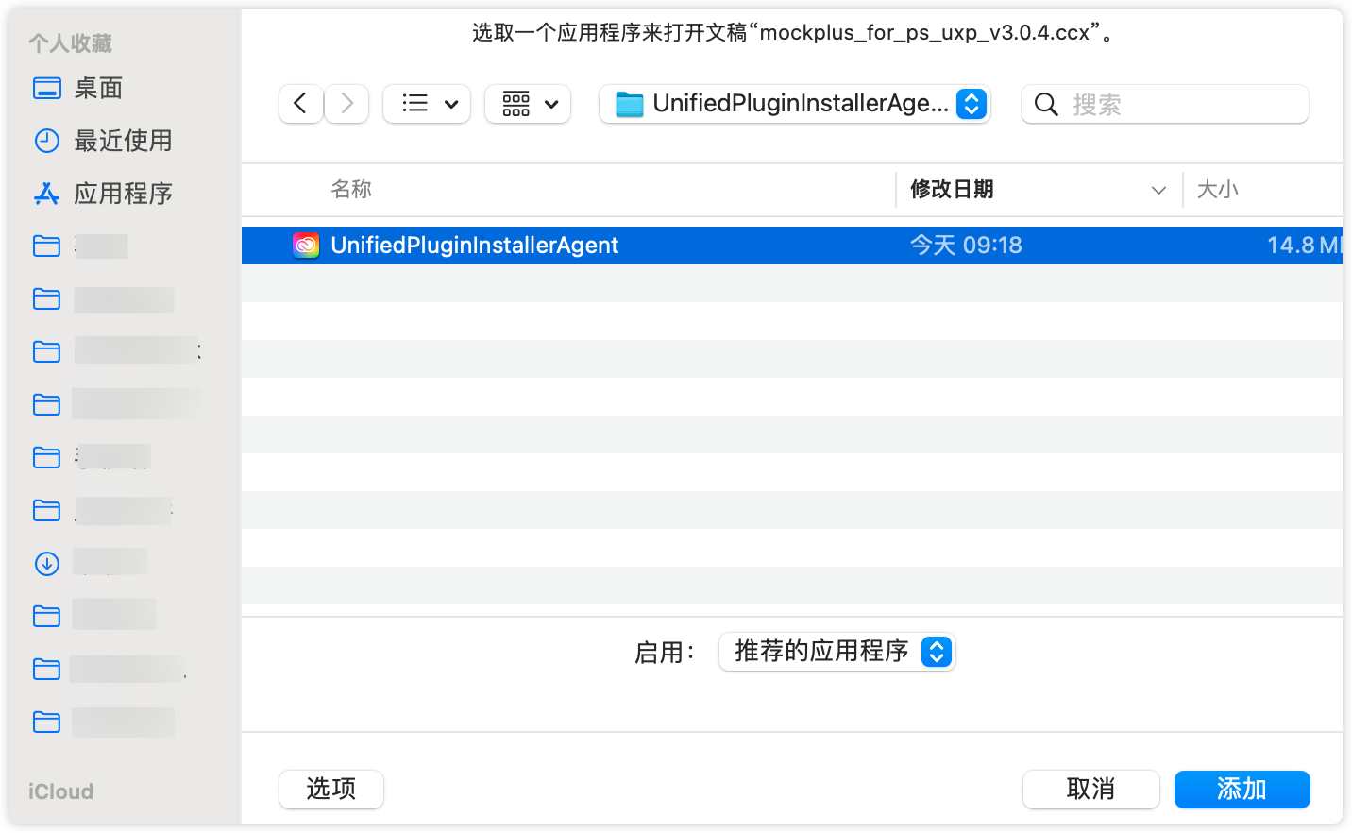Click the 选项 button
This screenshot has width=1352, height=833.
tap(331, 789)
